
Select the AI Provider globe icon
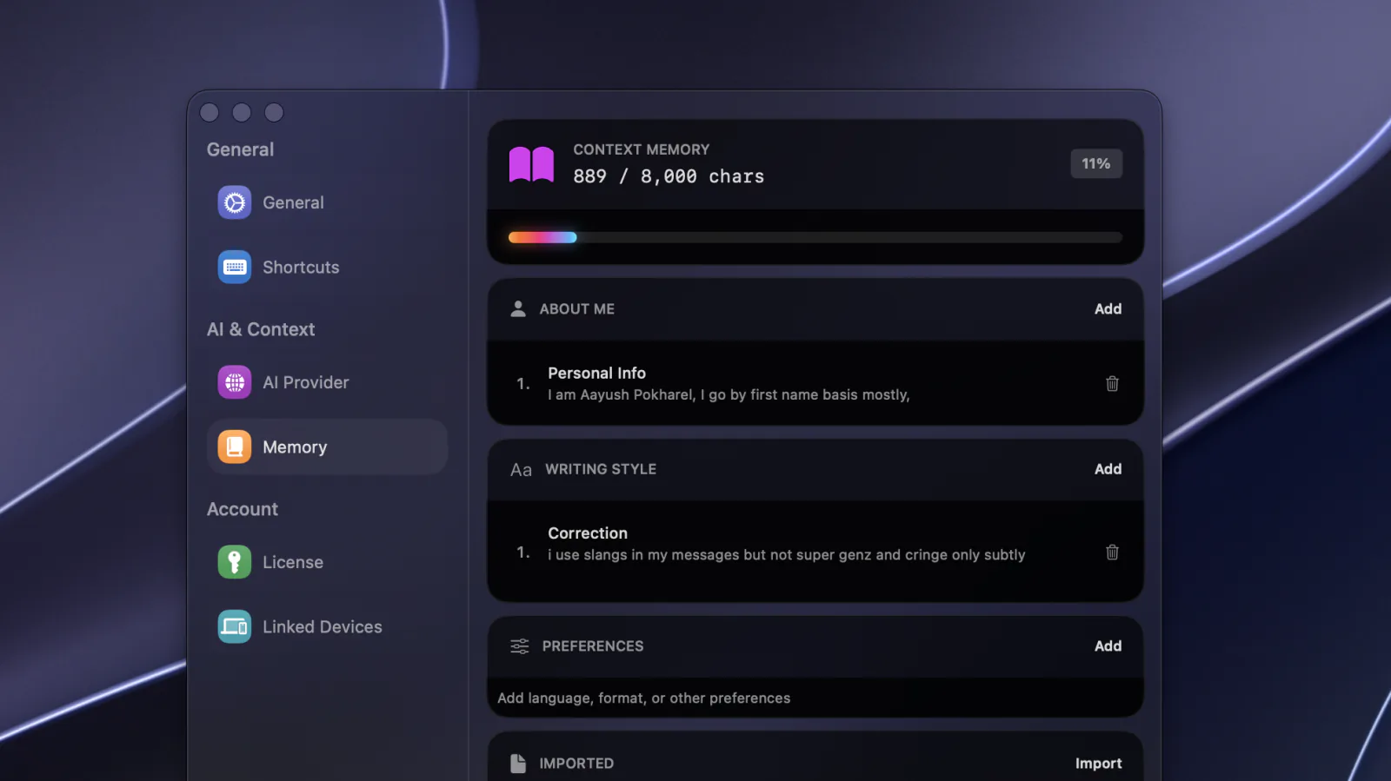(x=234, y=382)
